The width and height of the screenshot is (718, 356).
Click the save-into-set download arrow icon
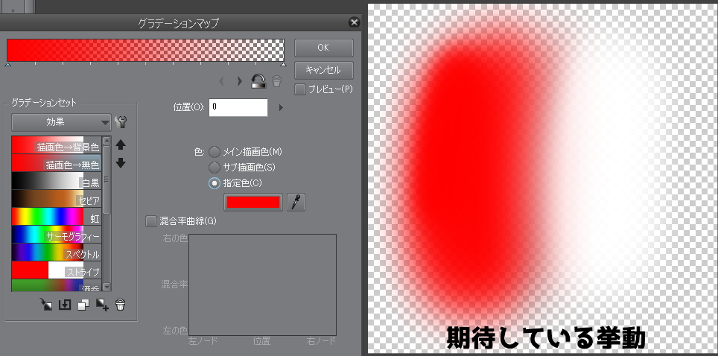coord(65,305)
